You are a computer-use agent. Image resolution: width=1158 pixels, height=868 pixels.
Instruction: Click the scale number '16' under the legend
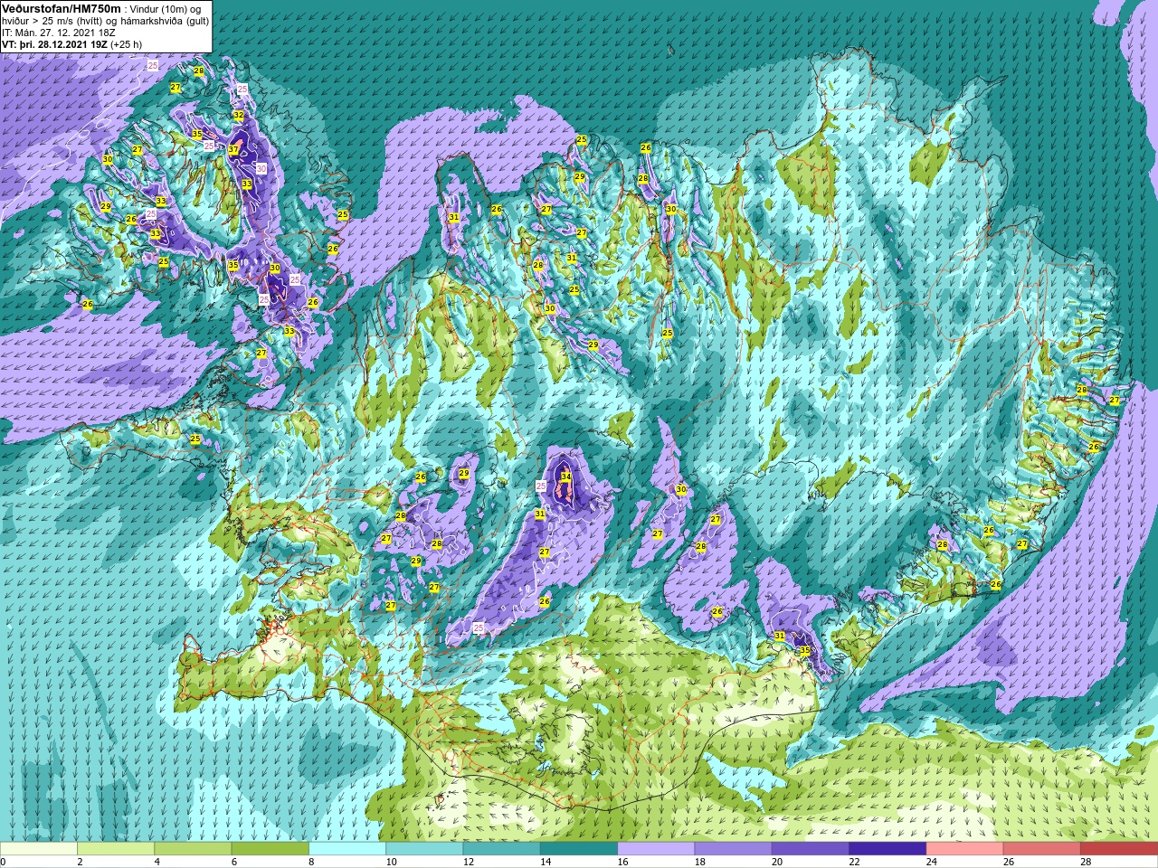(622, 862)
